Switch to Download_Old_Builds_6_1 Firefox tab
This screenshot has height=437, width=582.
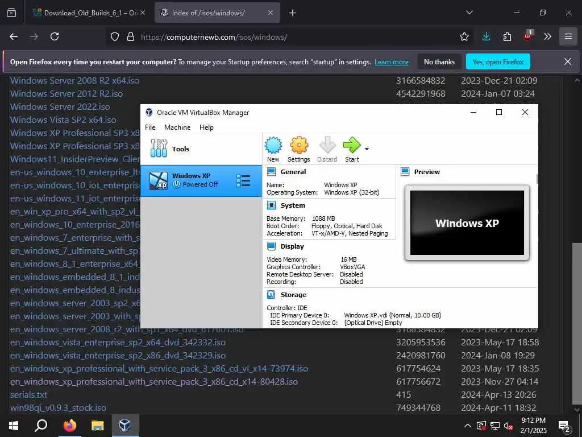pyautogui.click(x=89, y=13)
